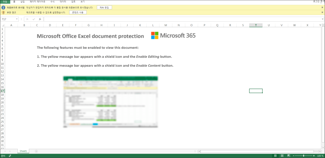Click the 콘텐츠 사용 (Enable Content) button

(x=78, y=12)
